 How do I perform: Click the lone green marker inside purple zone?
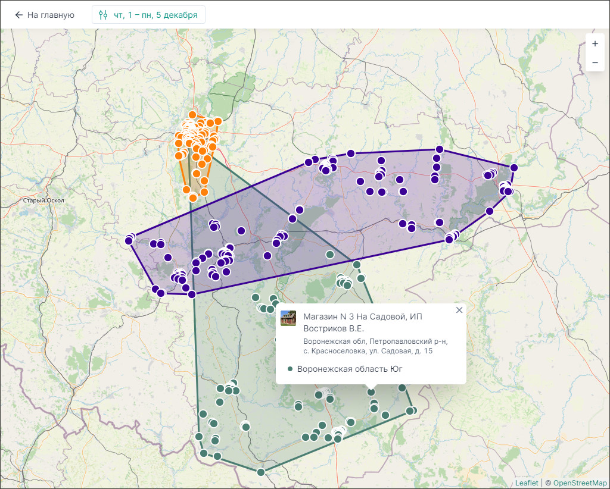click(x=330, y=255)
